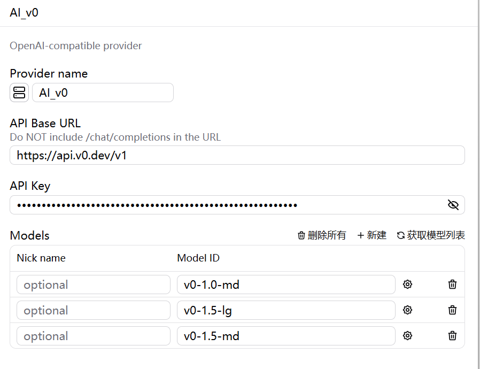Click nickname field for v0-1.5-md
Viewport: 480px width, 369px height.
pyautogui.click(x=94, y=336)
